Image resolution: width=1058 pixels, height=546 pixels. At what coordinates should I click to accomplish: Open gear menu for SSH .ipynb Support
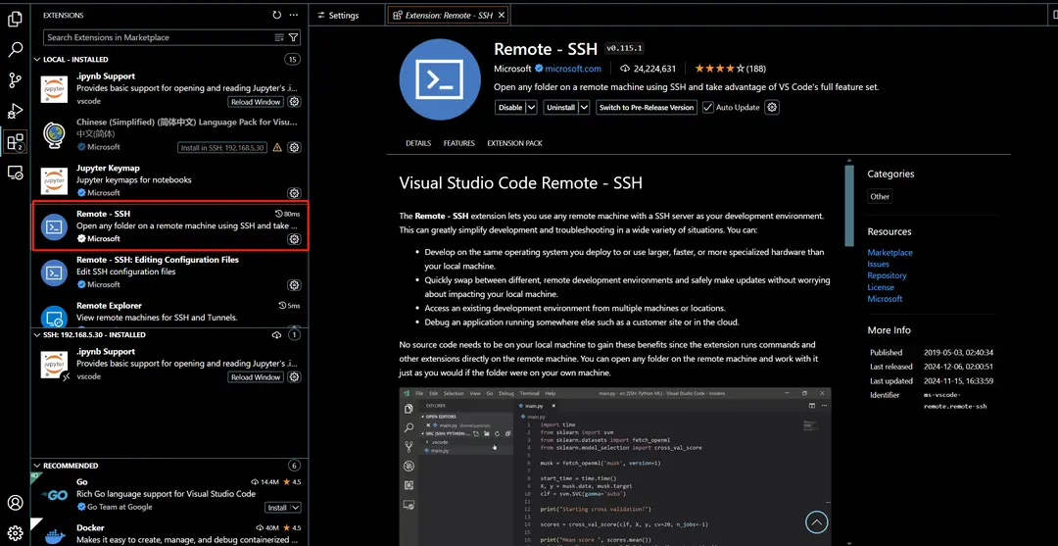294,377
